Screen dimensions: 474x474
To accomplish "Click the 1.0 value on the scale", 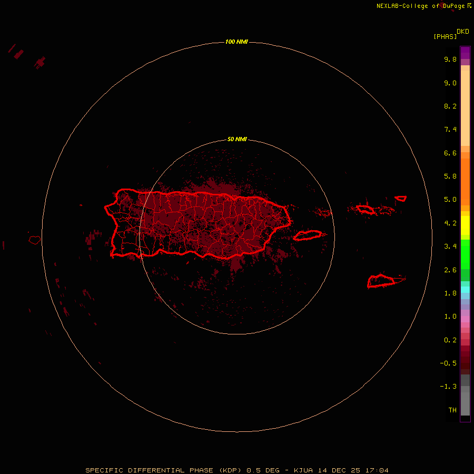I will point(450,317).
